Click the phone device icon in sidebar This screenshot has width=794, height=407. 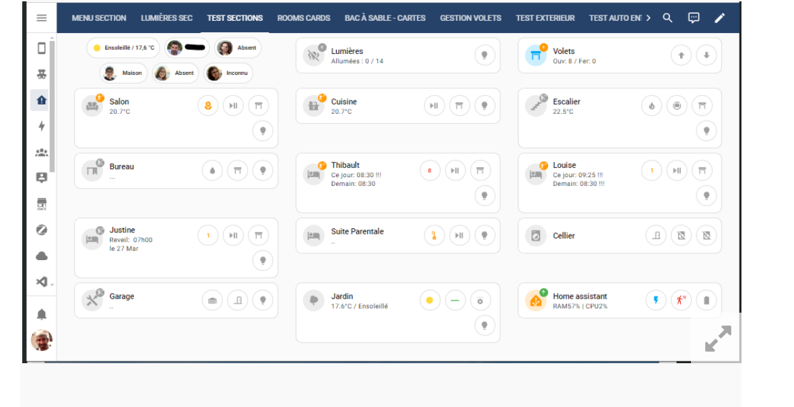click(42, 48)
